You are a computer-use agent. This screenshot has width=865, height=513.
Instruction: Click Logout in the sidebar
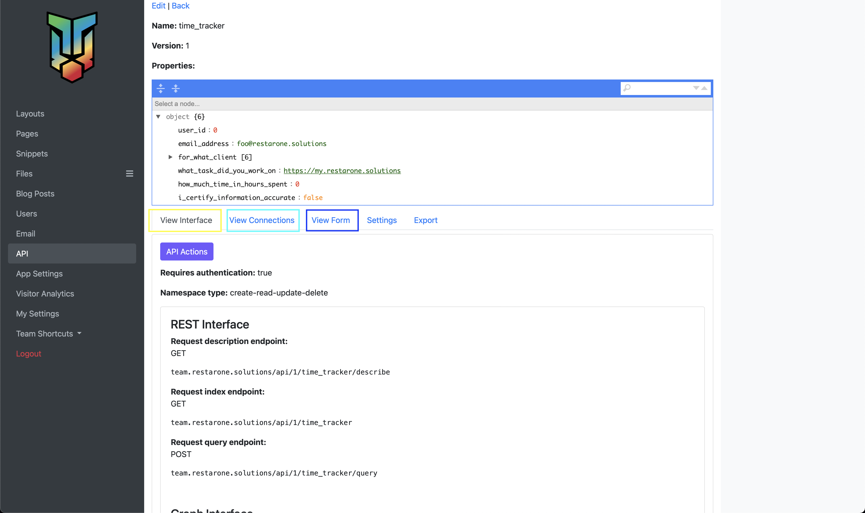pos(28,353)
